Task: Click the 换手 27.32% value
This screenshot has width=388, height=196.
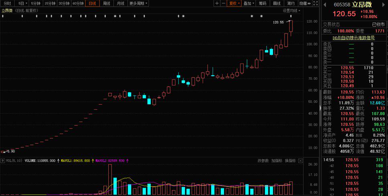Action: 346,108
